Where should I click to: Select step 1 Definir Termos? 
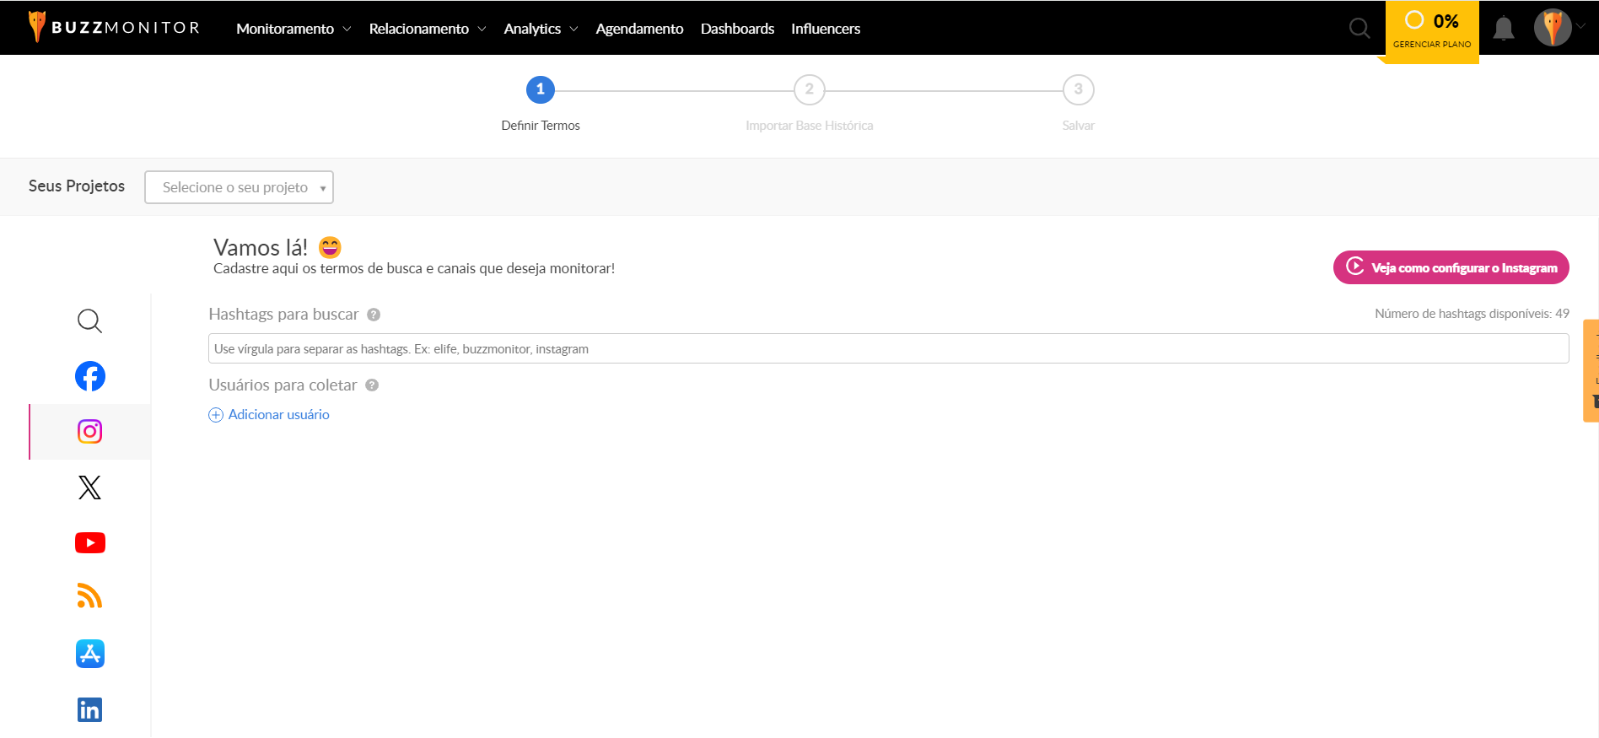[541, 89]
